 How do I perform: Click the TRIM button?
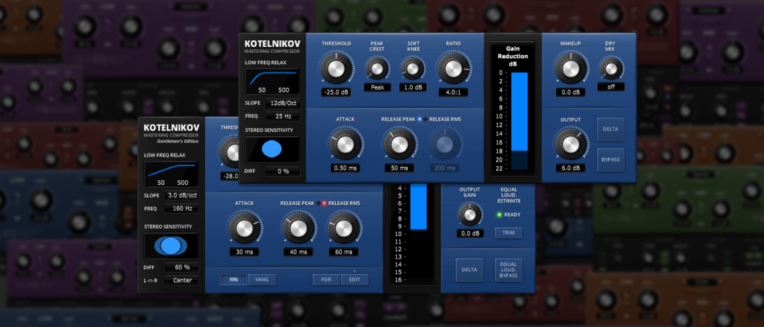coord(508,233)
